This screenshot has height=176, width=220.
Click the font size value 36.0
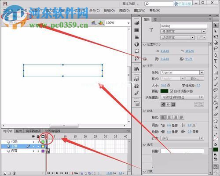click(x=164, y=85)
